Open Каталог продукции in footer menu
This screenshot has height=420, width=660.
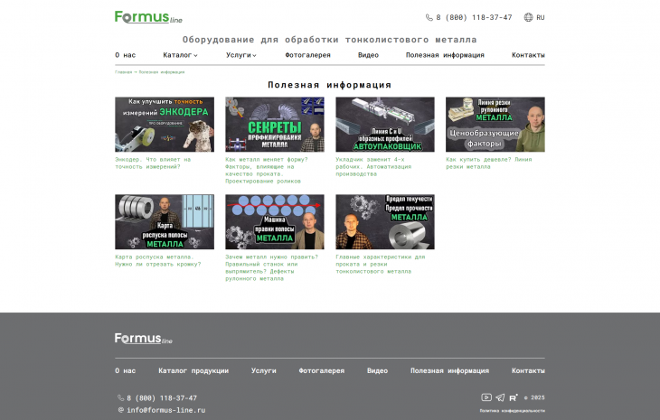[x=193, y=370]
